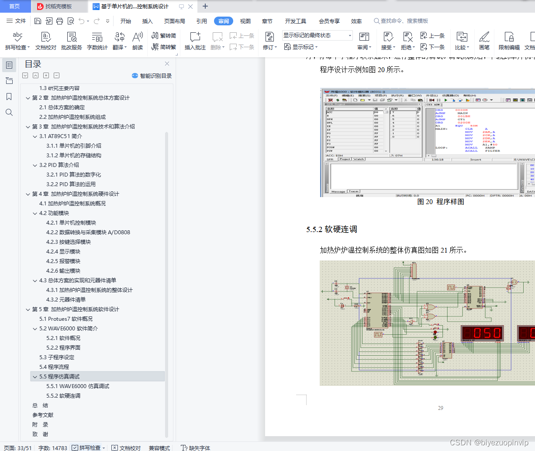Screen dimensions: 535x451
Task: Insert a new comment
Action: [x=195, y=41]
